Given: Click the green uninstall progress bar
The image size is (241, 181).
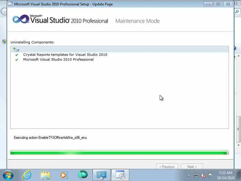Looking at the screenshot, I should (119, 153).
